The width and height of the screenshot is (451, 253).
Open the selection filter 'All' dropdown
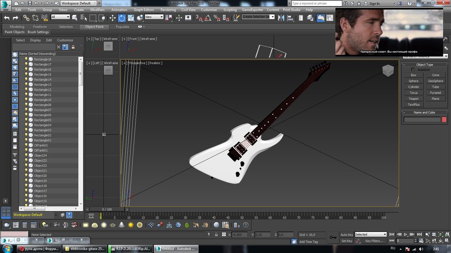[60, 17]
